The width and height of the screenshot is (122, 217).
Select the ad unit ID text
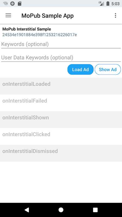[40, 35]
